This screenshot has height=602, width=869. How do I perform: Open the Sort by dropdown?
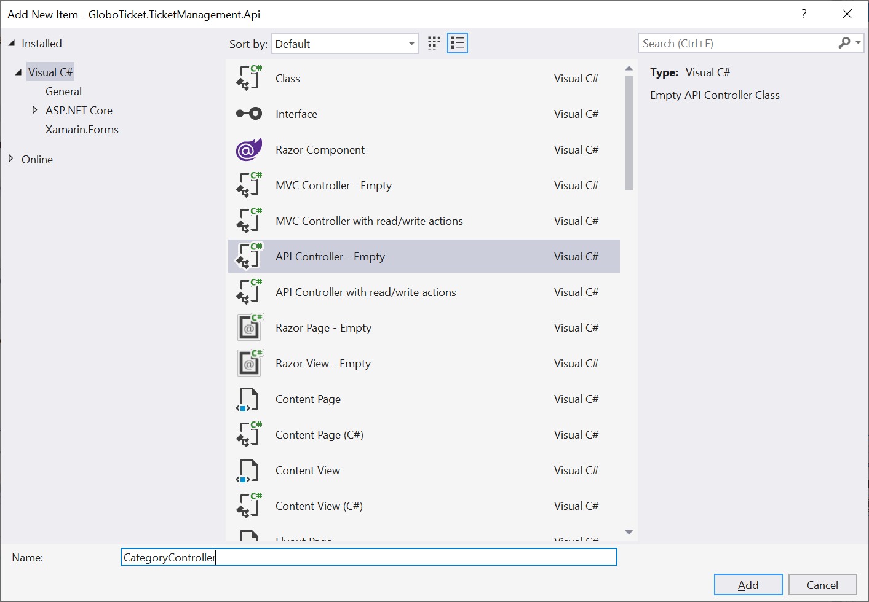pyautogui.click(x=410, y=43)
